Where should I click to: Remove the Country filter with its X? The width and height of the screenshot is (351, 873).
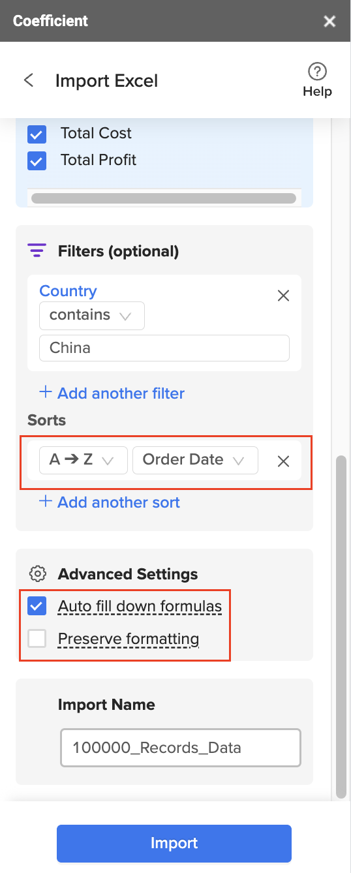[283, 296]
